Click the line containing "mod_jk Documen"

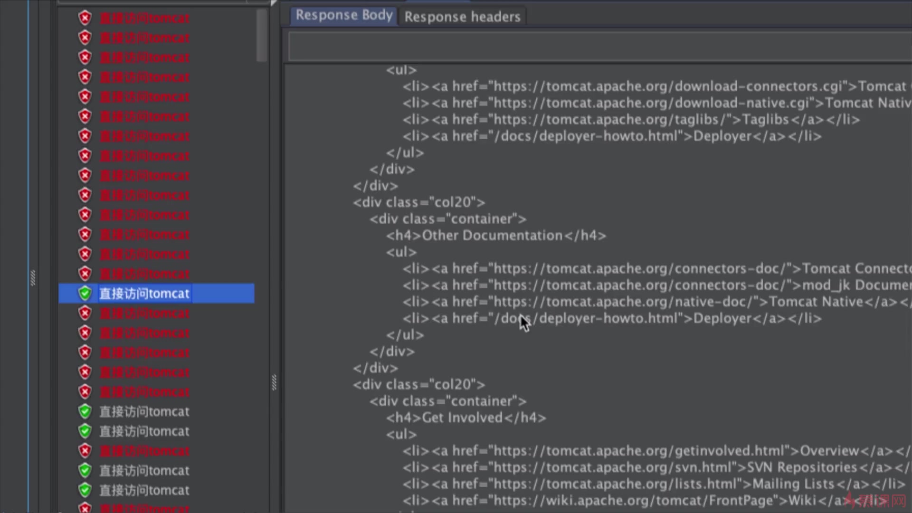(657, 285)
